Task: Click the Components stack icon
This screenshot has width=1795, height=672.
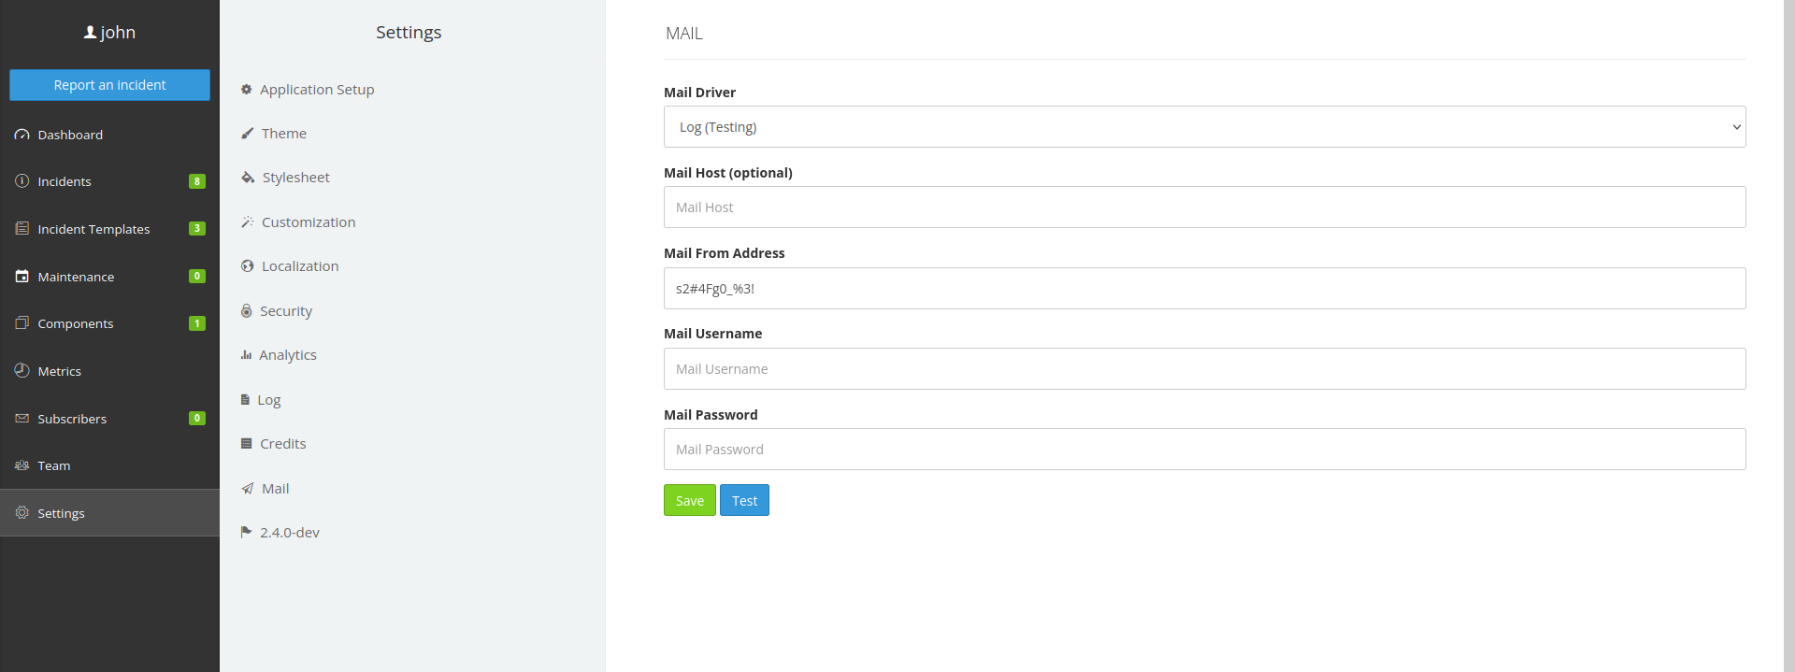Action: (22, 323)
